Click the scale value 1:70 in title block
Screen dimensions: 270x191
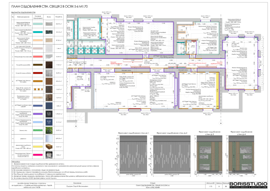pos(210,186)
